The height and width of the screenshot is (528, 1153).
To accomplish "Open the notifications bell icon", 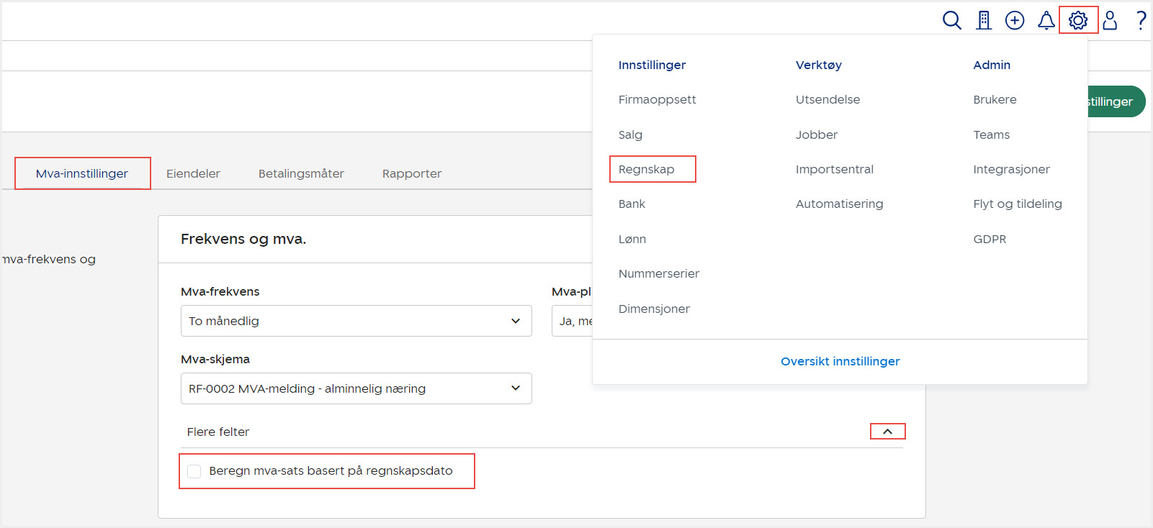I will [1046, 20].
